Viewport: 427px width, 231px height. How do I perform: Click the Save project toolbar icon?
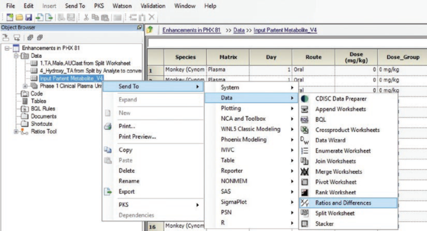point(29,17)
